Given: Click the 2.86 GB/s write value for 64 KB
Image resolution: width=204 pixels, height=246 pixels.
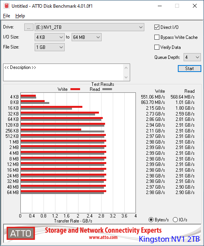Looking at the screenshot, I should [x=156, y=119].
